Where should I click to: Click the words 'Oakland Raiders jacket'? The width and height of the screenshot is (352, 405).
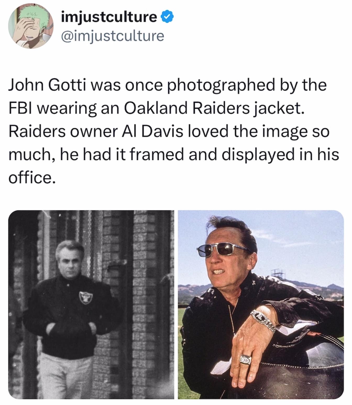point(214,108)
